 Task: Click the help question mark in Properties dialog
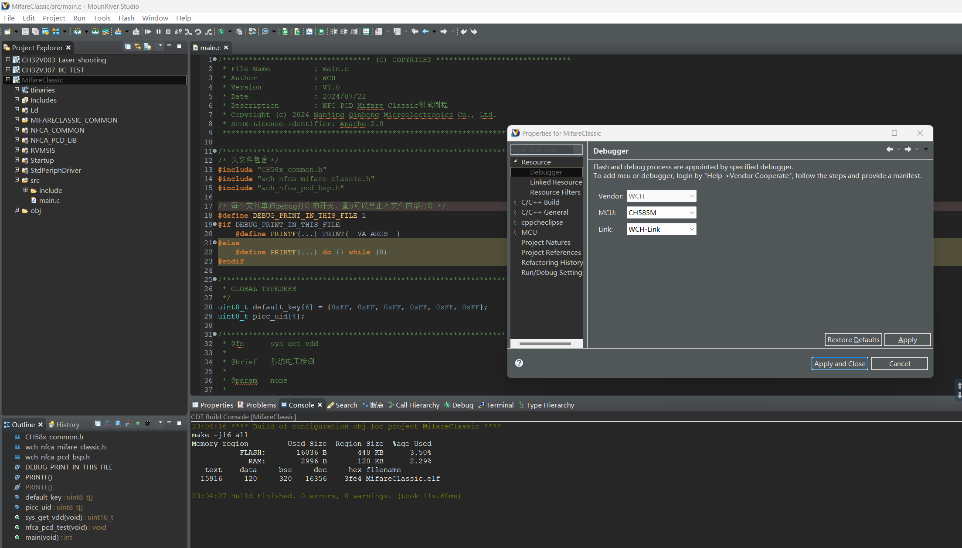(x=519, y=363)
